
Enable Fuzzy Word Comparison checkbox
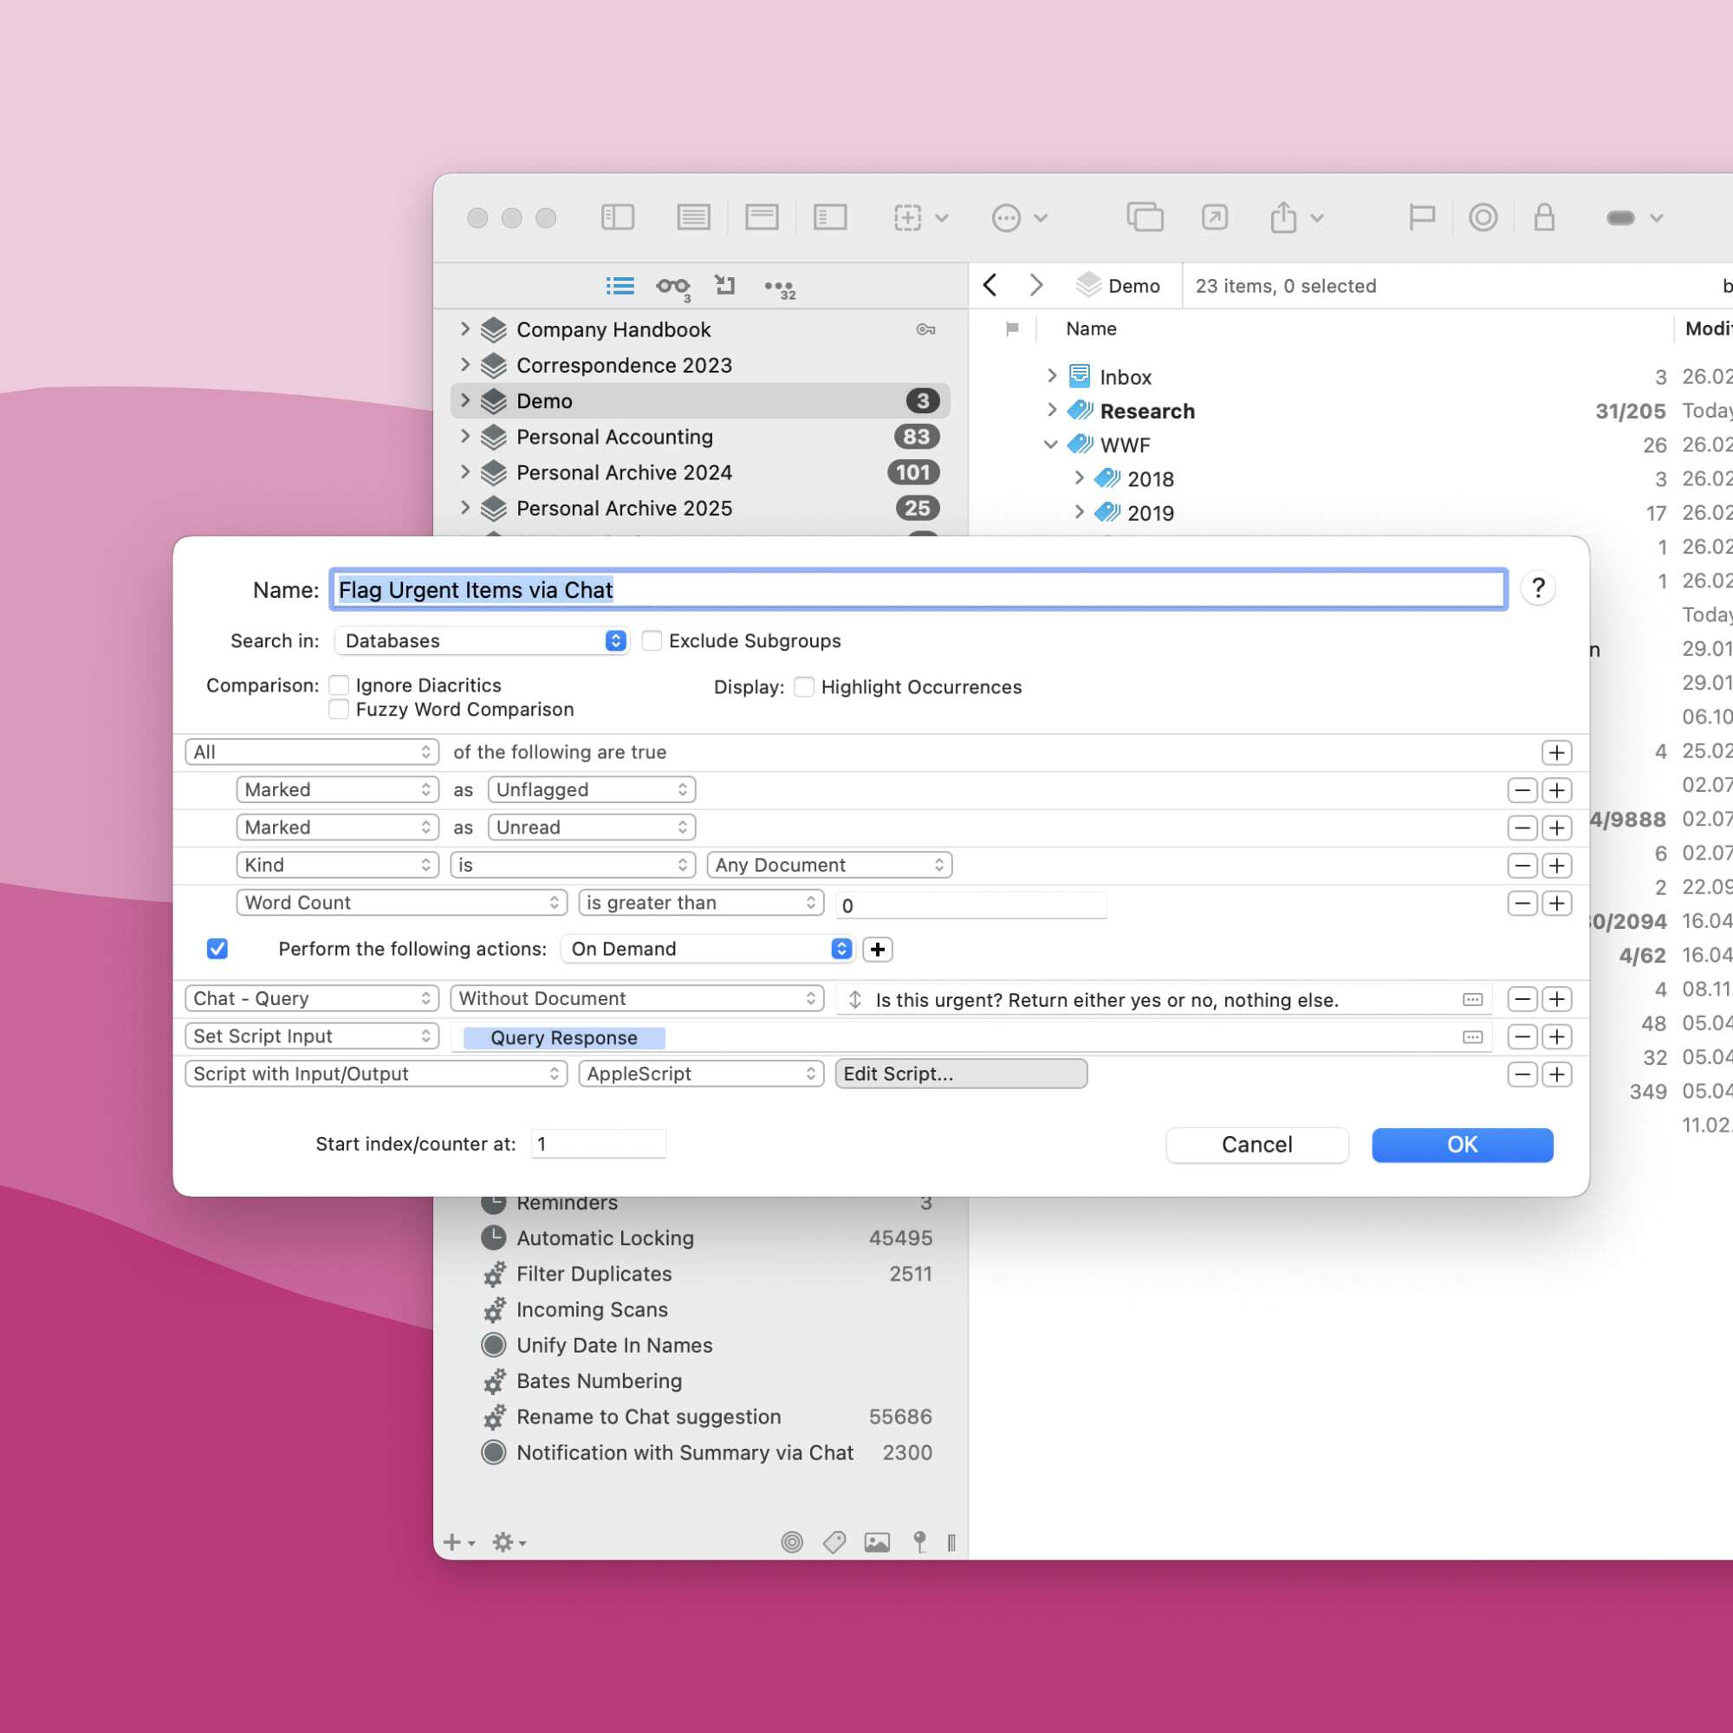coord(338,710)
